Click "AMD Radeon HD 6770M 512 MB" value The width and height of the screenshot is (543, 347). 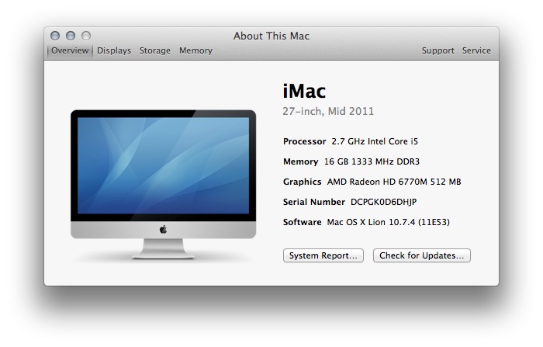pyautogui.click(x=394, y=182)
